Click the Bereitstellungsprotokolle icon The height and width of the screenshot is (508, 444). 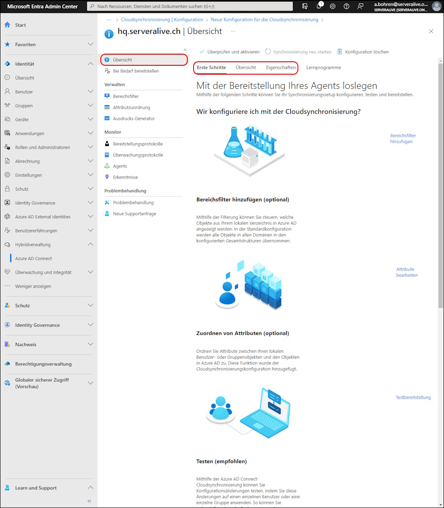click(107, 144)
